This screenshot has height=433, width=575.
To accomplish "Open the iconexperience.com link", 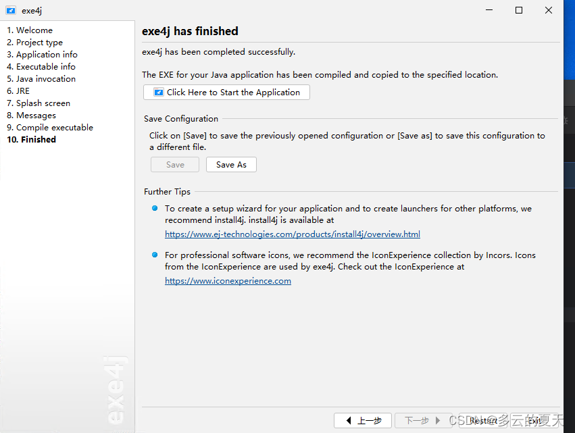I will (228, 281).
